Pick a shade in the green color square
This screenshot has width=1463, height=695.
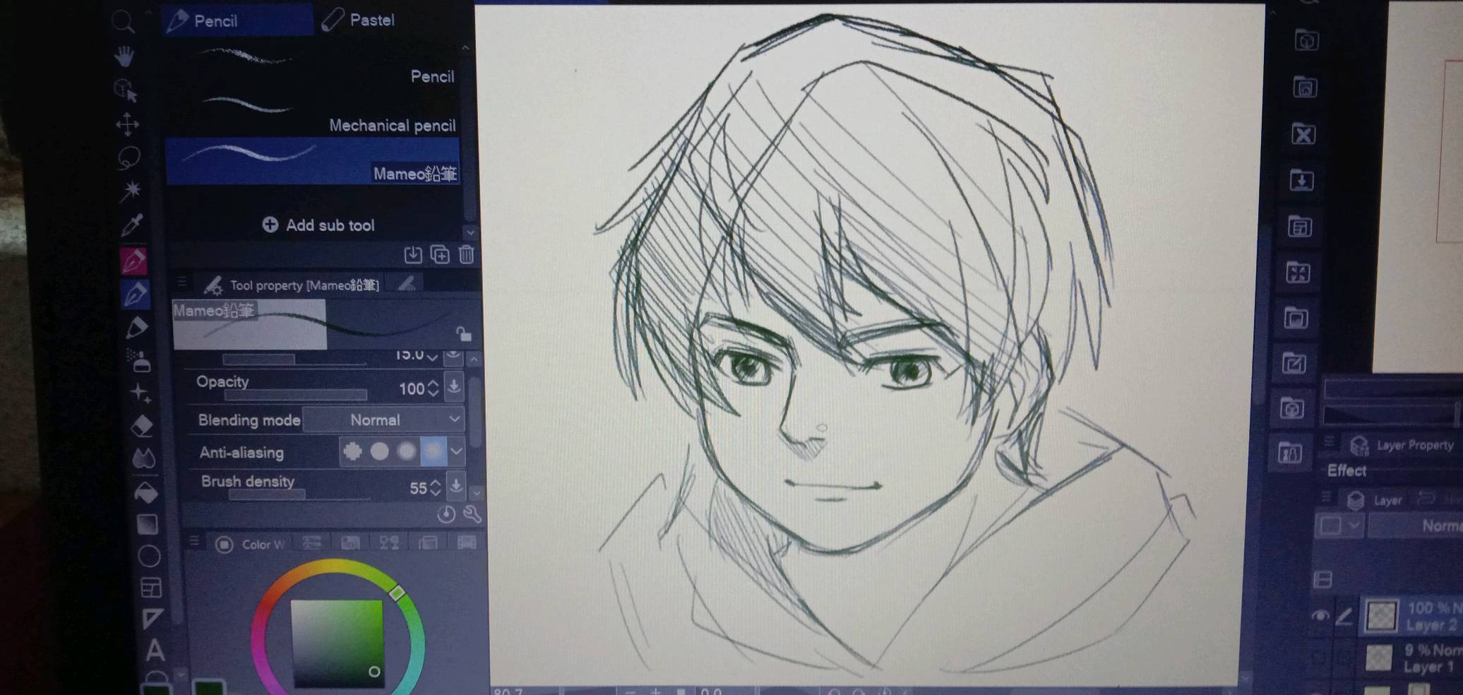(x=337, y=643)
